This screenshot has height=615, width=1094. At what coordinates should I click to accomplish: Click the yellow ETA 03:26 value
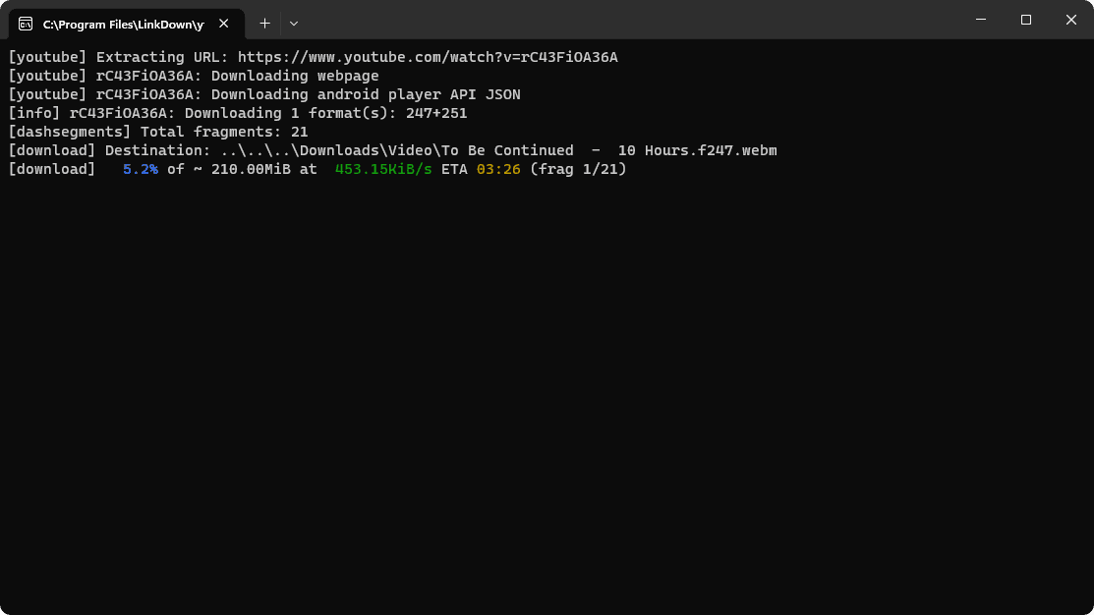point(498,170)
